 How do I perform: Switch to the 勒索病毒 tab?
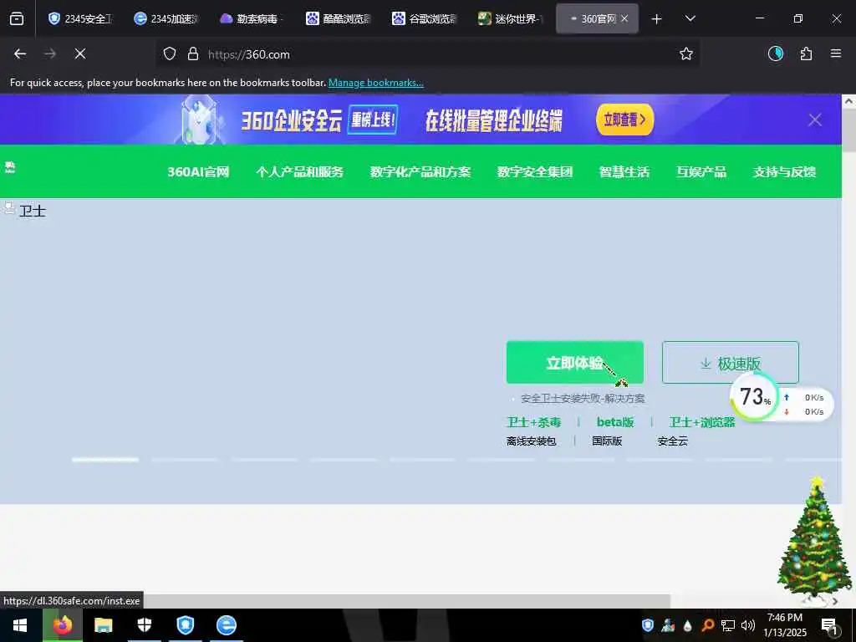pos(252,18)
